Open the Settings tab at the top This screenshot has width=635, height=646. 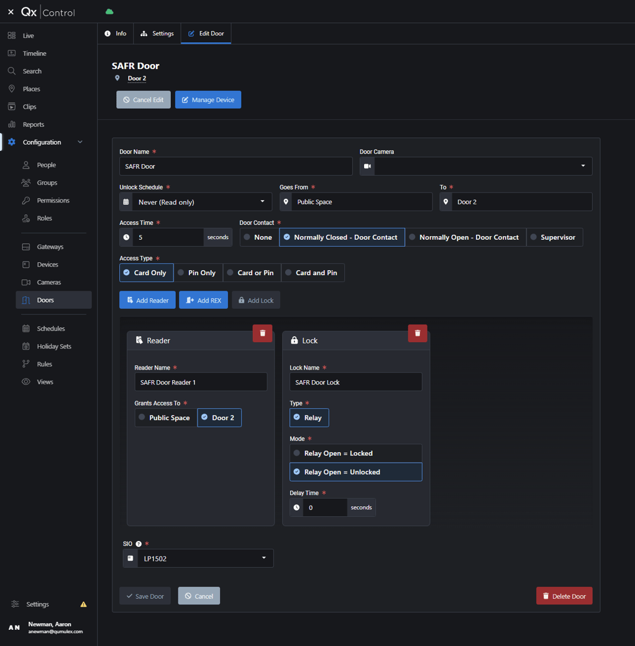(157, 34)
